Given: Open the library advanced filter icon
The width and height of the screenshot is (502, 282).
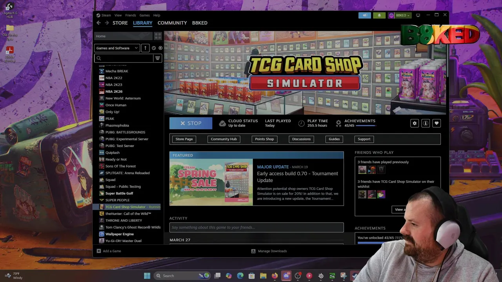Looking at the screenshot, I should tap(158, 58).
